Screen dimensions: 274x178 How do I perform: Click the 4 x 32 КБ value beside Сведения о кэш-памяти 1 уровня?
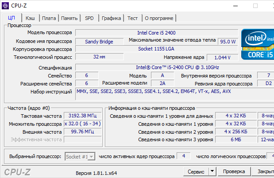tap(236, 124)
